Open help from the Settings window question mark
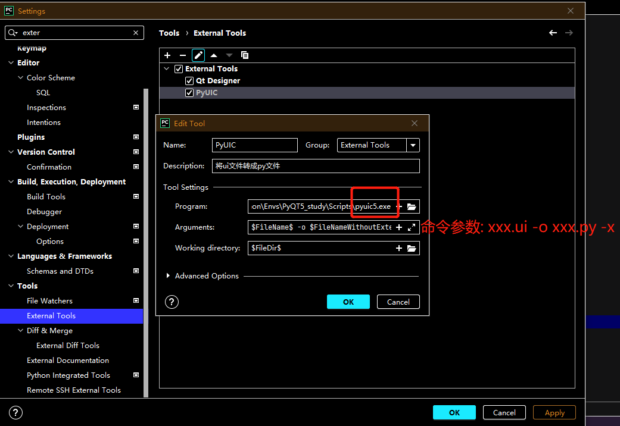 click(x=15, y=412)
